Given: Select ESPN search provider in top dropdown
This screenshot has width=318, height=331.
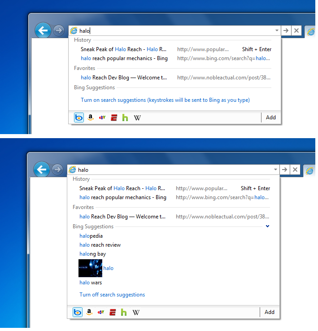Looking at the screenshot, I should 114,118.
